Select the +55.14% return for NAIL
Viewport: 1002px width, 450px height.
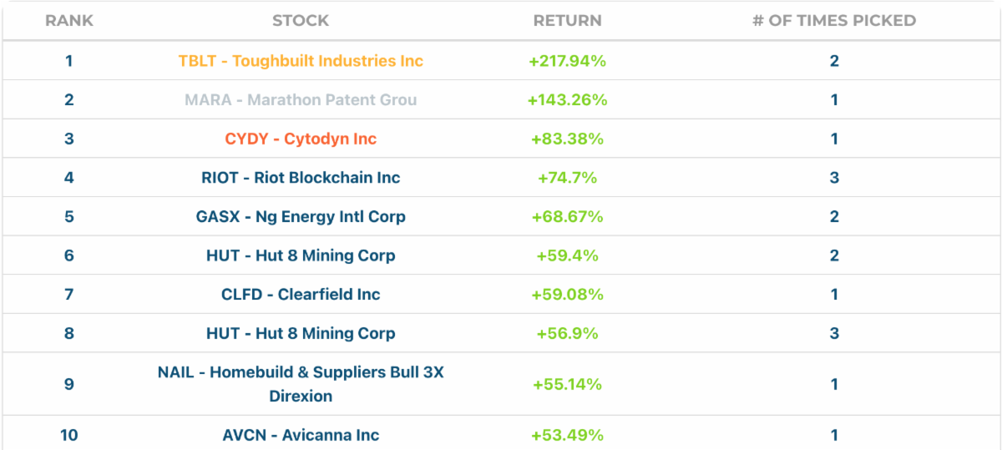(x=567, y=384)
